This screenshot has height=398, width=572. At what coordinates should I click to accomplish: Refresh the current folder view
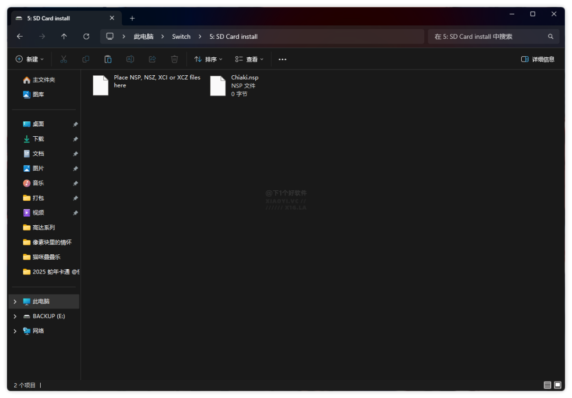coord(86,37)
